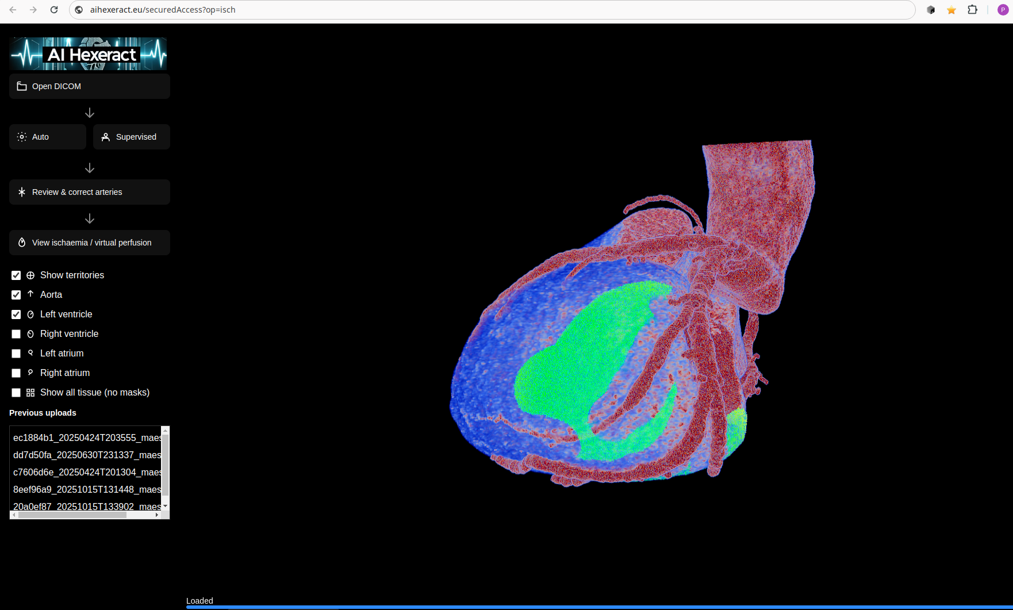The width and height of the screenshot is (1013, 610).
Task: Click the Show all tissue grid icon
Action: [30, 393]
